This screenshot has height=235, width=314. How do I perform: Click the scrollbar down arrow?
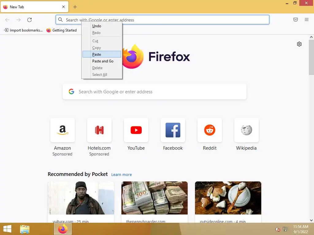[311, 220]
